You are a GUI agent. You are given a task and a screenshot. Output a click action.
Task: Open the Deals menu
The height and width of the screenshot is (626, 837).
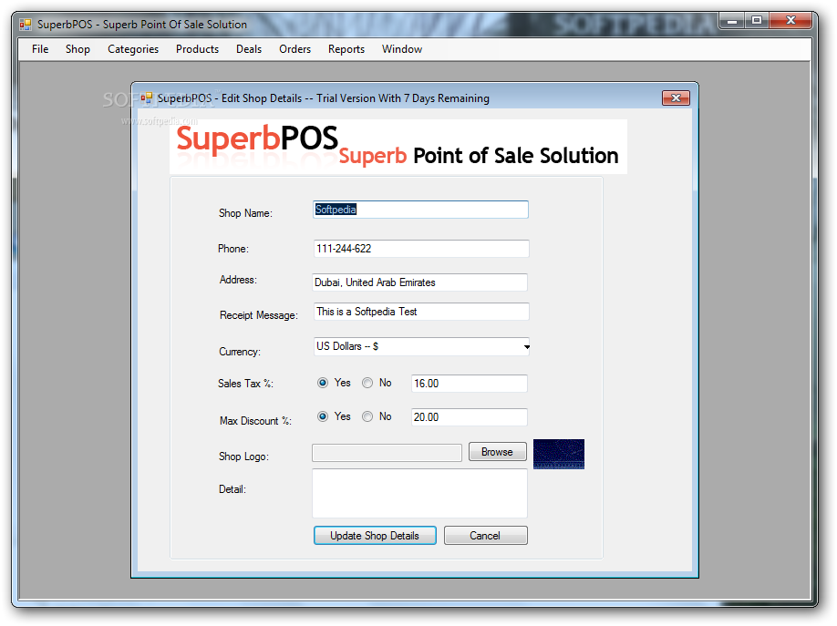(249, 49)
